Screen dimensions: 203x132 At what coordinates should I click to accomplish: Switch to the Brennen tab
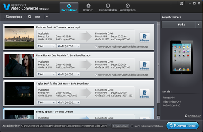pos(88,8)
